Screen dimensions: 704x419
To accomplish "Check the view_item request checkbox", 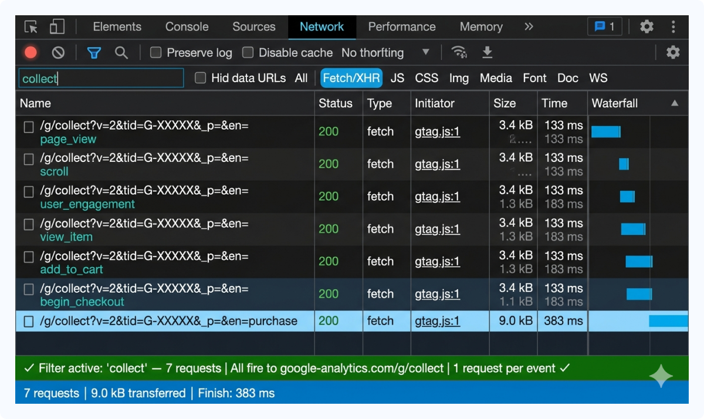I will click(29, 225).
